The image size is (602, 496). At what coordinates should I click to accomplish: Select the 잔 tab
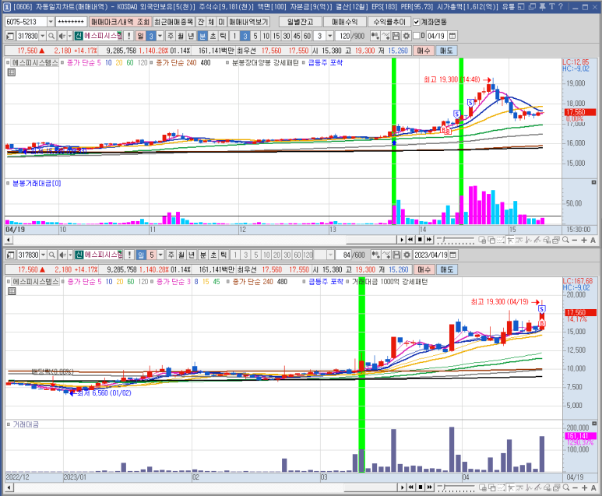201,22
